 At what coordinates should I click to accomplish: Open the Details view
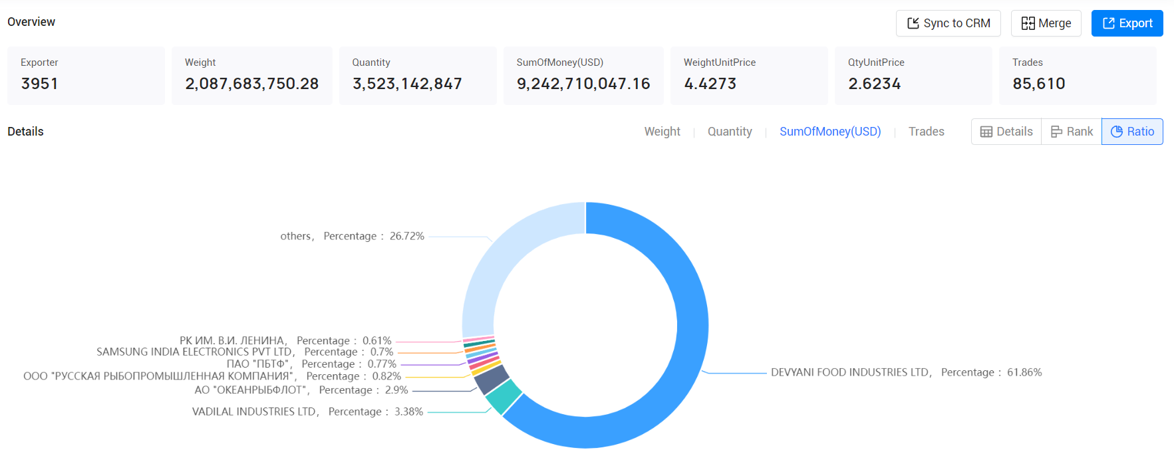1006,132
